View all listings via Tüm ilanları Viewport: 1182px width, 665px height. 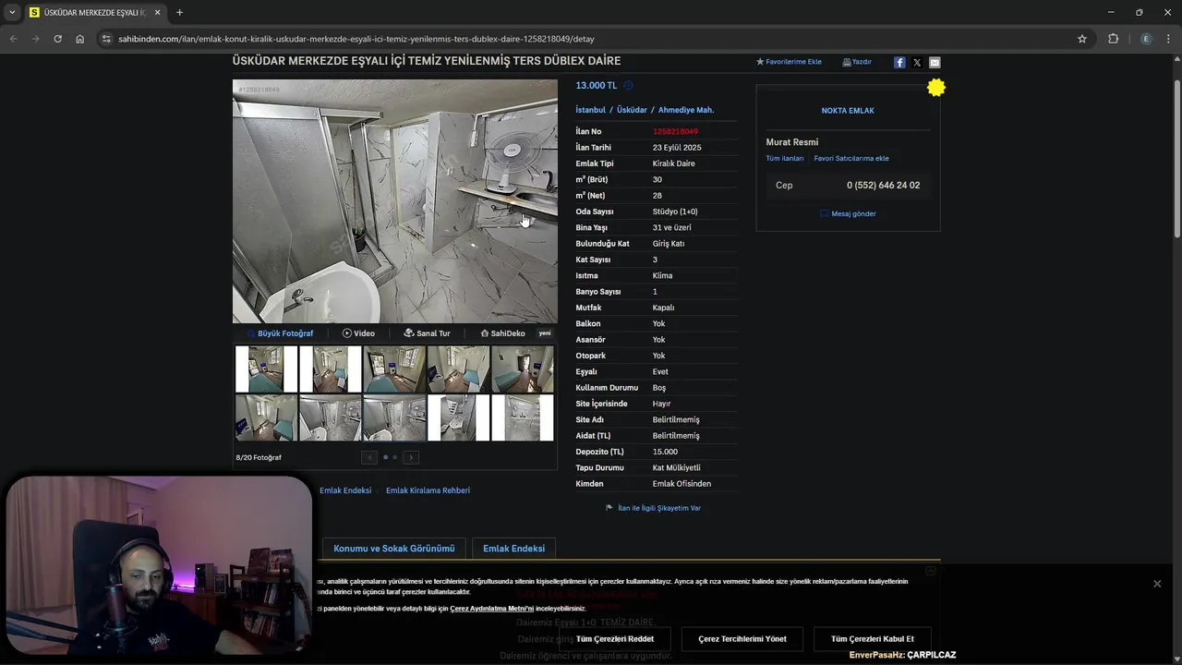coord(785,159)
